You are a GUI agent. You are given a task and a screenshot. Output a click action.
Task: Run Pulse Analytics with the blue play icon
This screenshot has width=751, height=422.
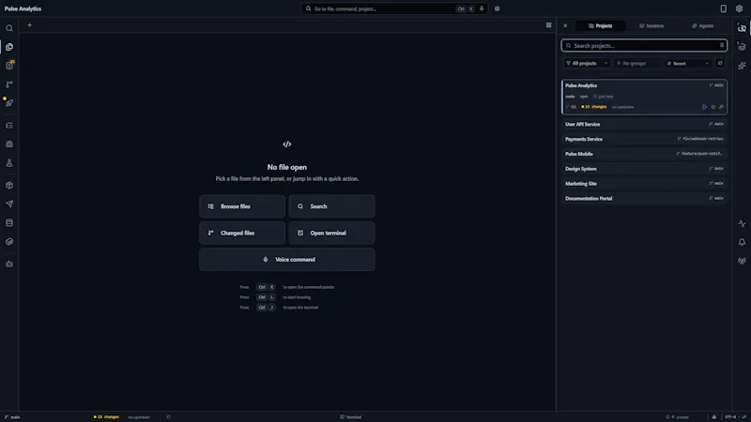pos(705,107)
